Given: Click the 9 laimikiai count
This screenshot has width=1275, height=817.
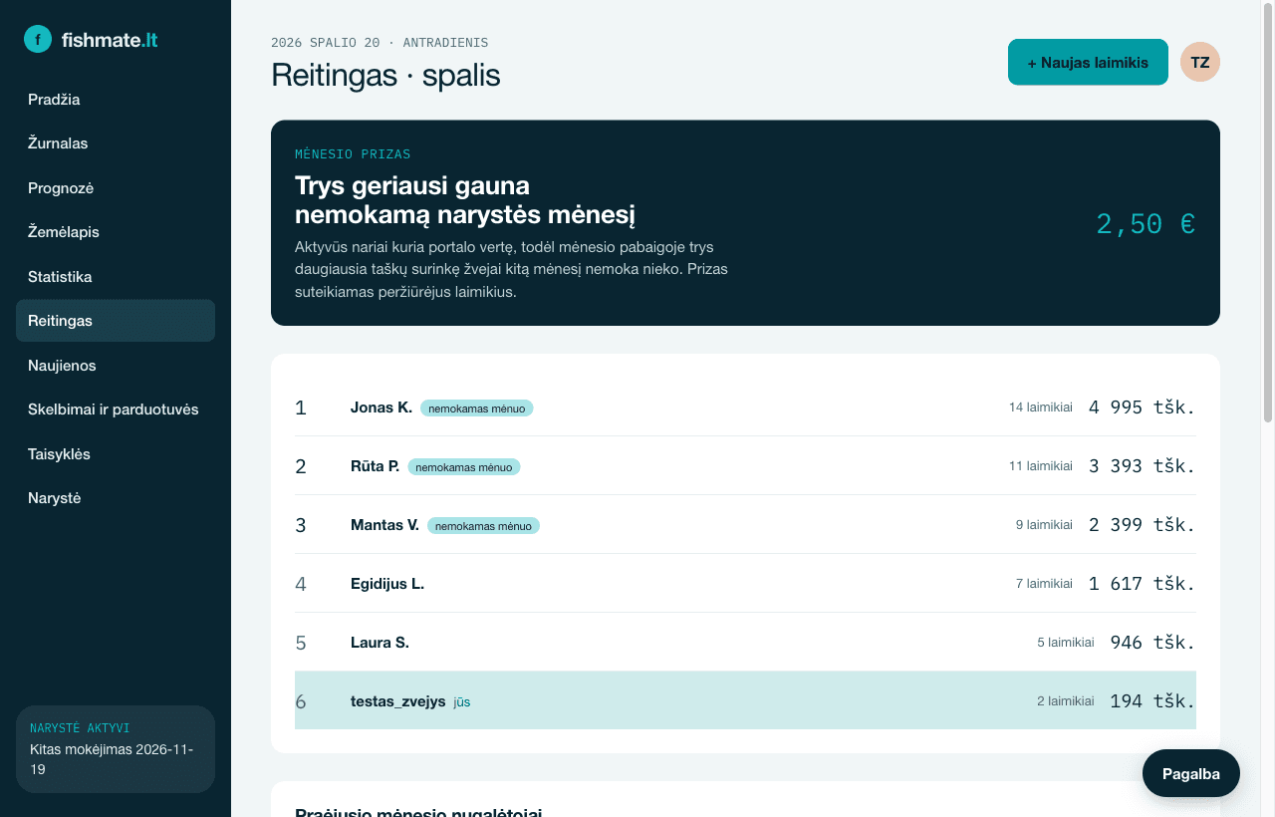Looking at the screenshot, I should coord(1044,525).
